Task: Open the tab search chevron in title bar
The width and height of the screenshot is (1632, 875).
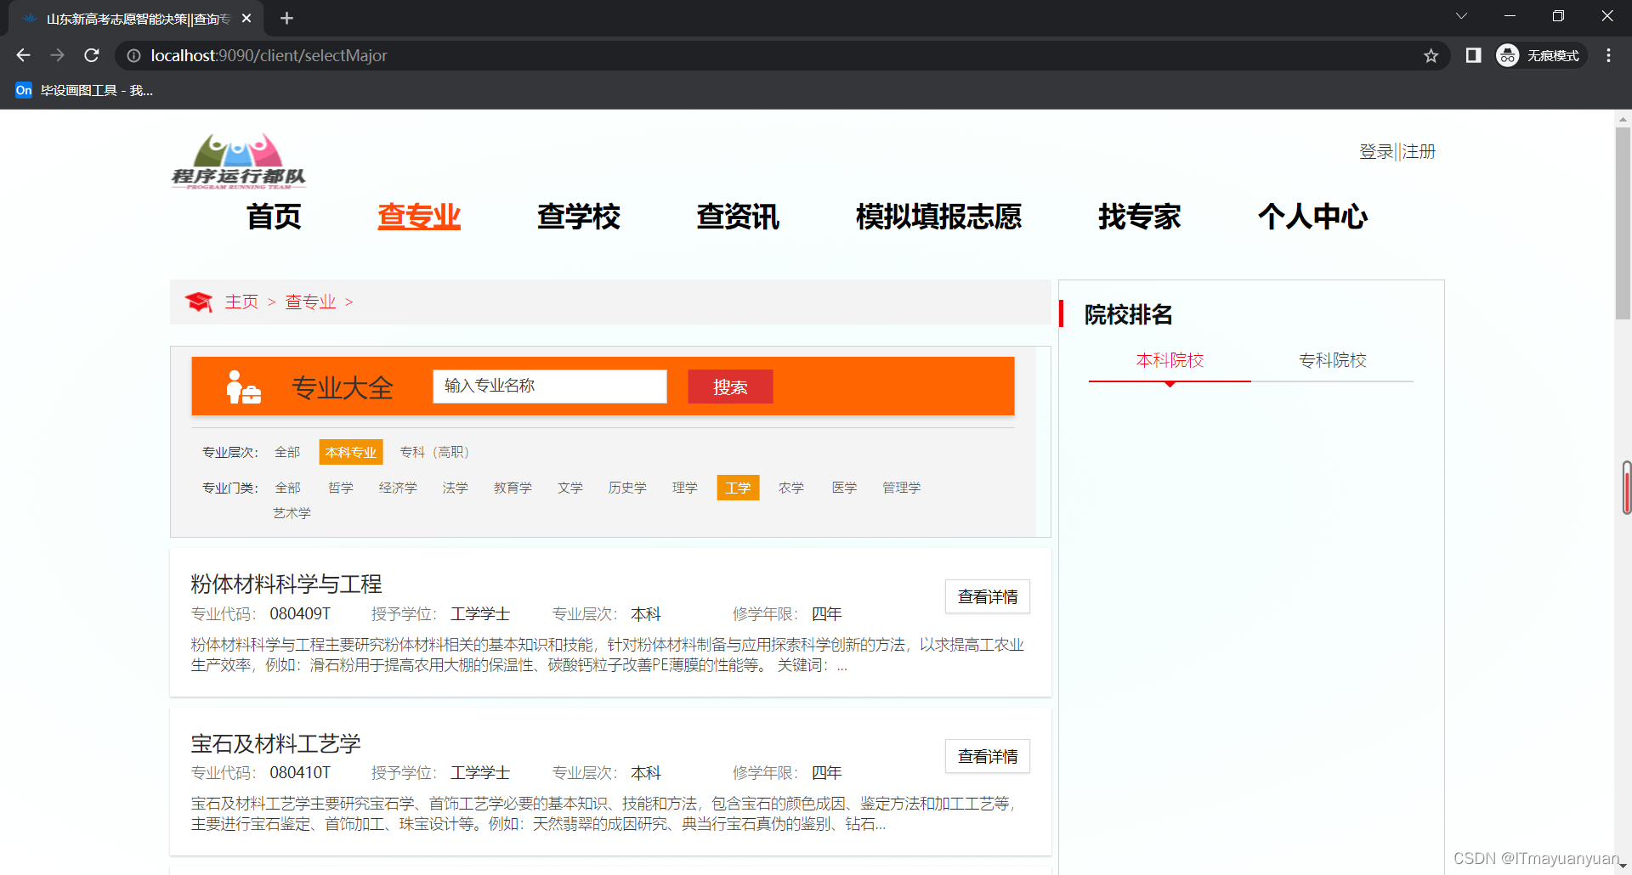Action: (x=1461, y=16)
